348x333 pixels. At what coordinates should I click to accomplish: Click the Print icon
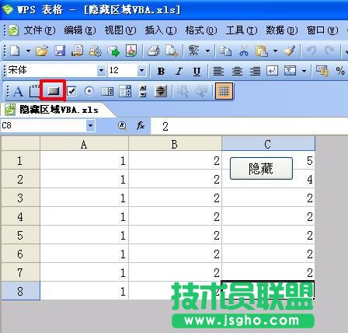click(x=154, y=51)
